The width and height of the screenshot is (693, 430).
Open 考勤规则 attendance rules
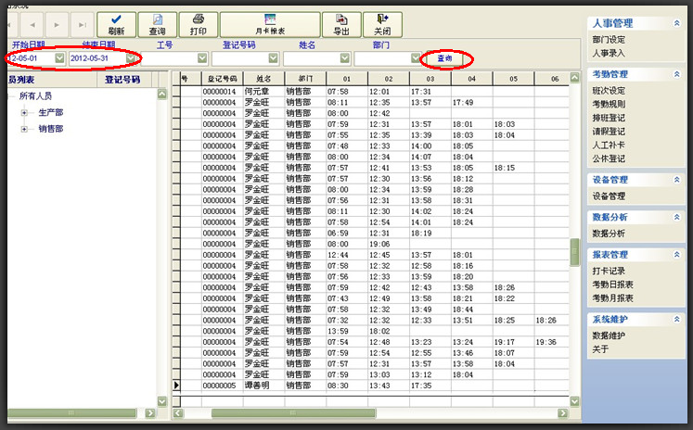pyautogui.click(x=609, y=104)
